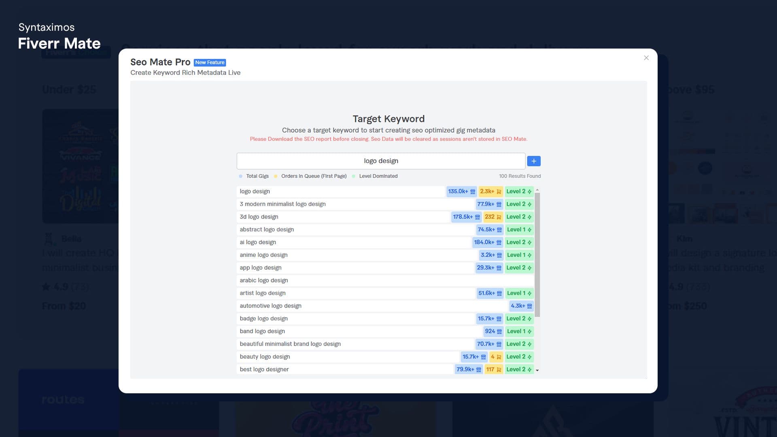The image size is (777, 437).
Task: Click the 'Seo Mate Pro' dialog title
Action: (160, 62)
